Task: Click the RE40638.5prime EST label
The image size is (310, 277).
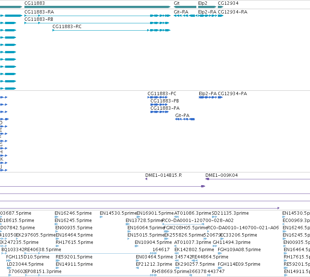Action: pyautogui.click(x=43, y=250)
